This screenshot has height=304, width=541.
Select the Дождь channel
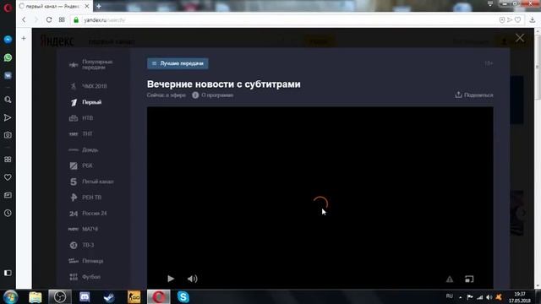point(84,150)
